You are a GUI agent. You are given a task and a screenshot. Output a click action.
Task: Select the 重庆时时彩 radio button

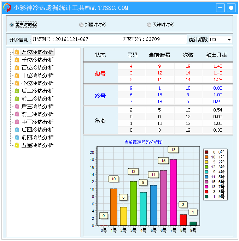12,25
